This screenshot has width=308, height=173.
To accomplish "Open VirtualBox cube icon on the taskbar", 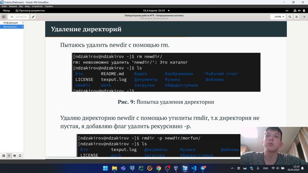I will 176,168.
